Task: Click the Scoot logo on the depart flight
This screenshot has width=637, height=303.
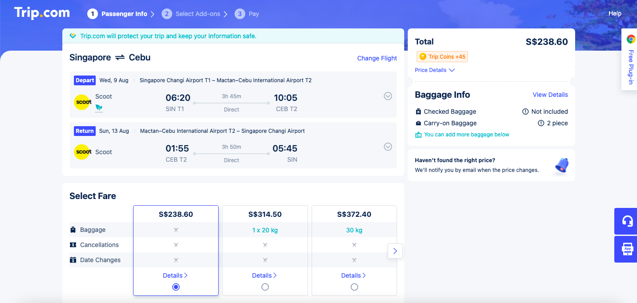Action: [x=83, y=102]
